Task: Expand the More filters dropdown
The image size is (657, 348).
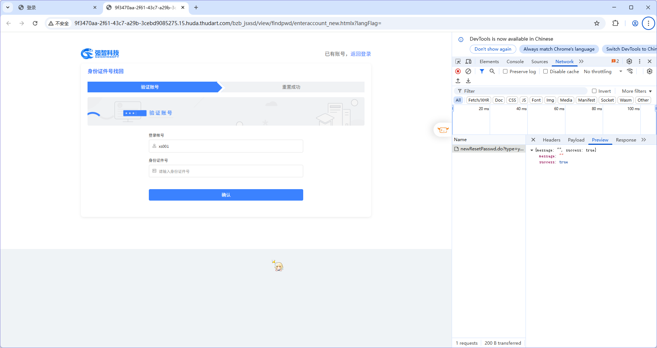Action: click(637, 91)
